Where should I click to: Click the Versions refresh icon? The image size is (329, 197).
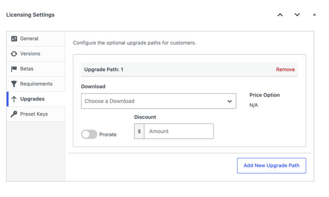(x=14, y=54)
